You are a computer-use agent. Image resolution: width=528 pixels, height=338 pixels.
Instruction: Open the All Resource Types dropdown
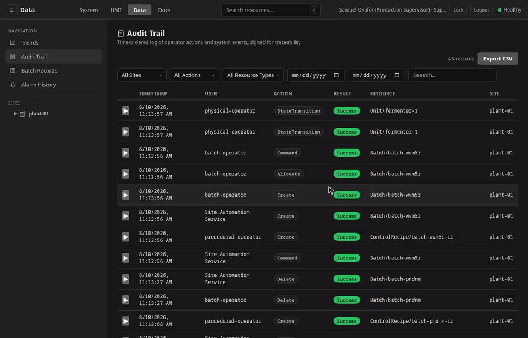tap(253, 75)
